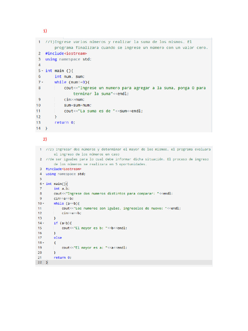
Task: Collapse fold arrow beside line 7 'while (num!=0){'
Action: [42, 82]
